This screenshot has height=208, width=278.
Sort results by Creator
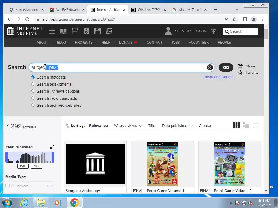pos(205,126)
